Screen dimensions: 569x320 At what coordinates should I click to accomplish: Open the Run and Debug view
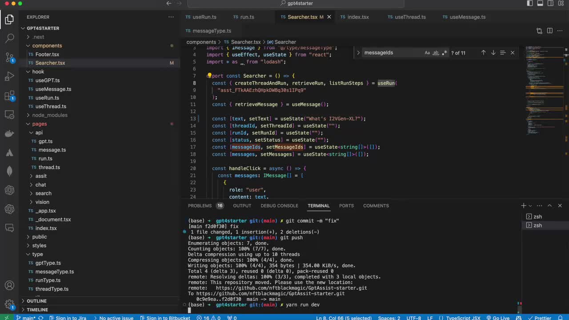pyautogui.click(x=9, y=76)
